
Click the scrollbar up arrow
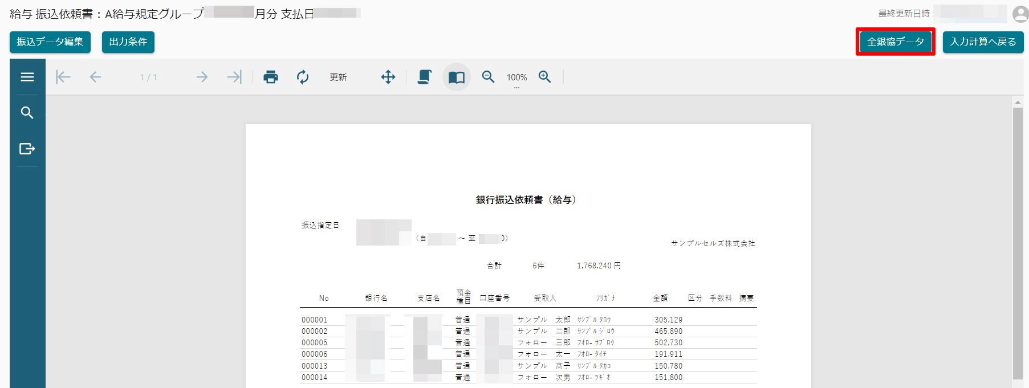click(x=1018, y=103)
